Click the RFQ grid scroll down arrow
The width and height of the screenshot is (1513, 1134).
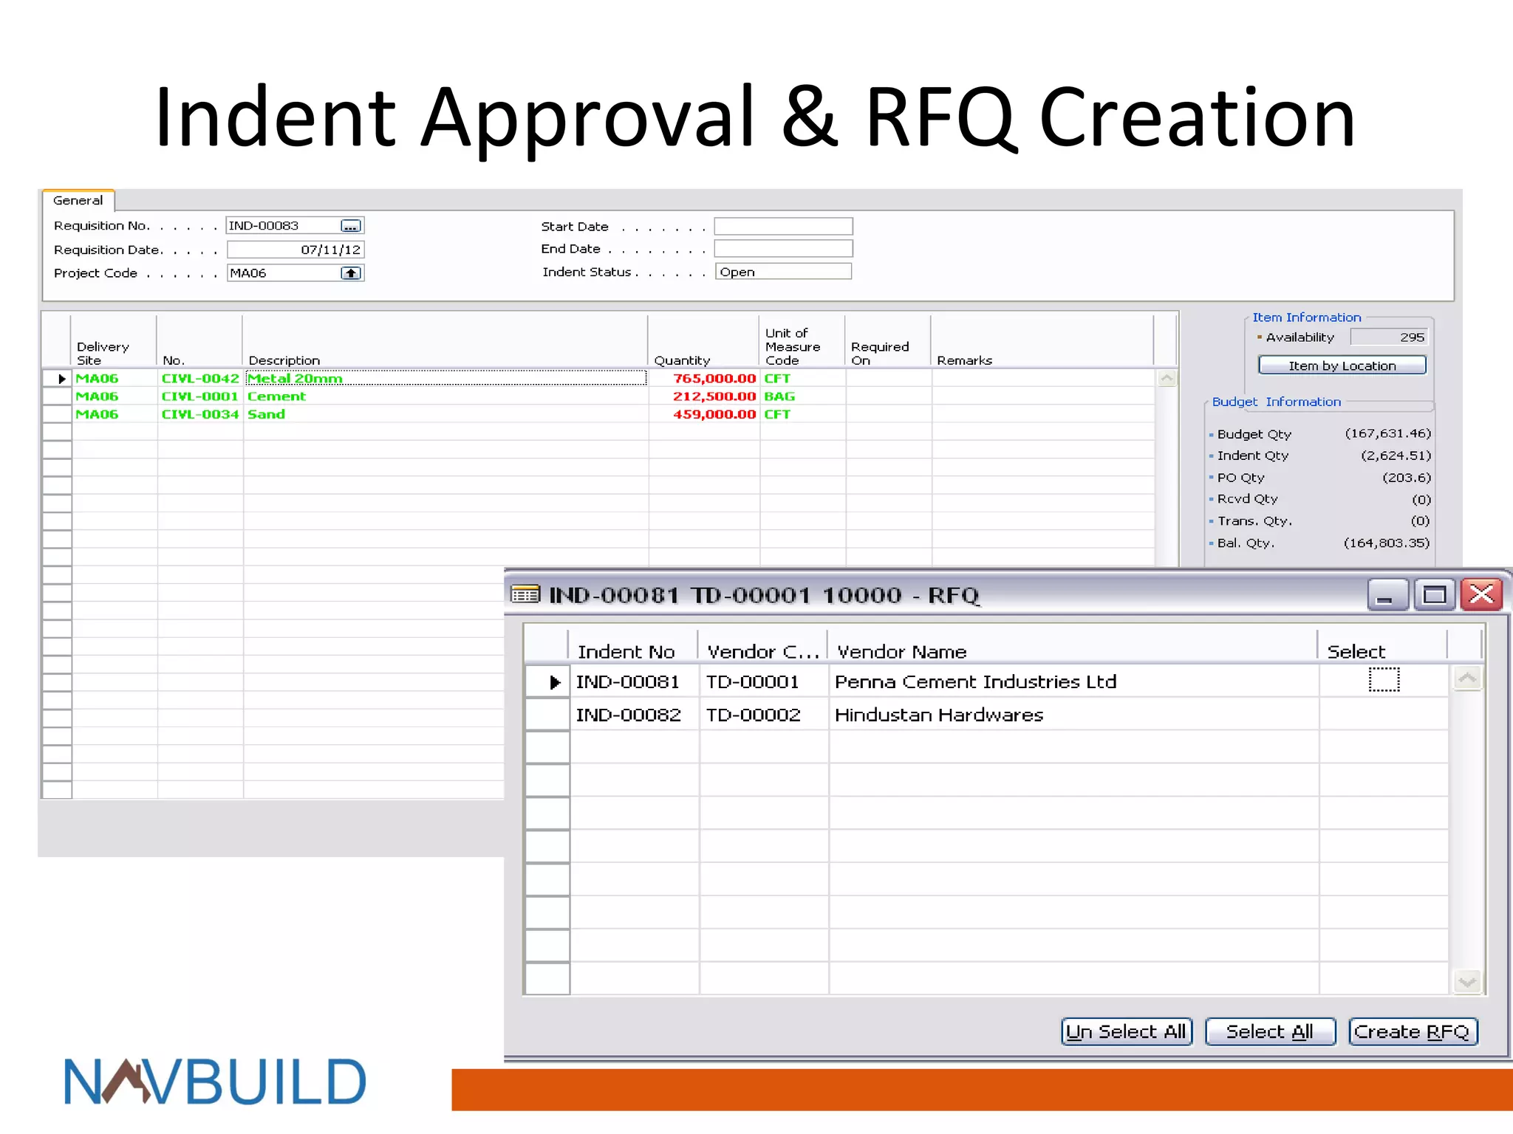(1467, 981)
